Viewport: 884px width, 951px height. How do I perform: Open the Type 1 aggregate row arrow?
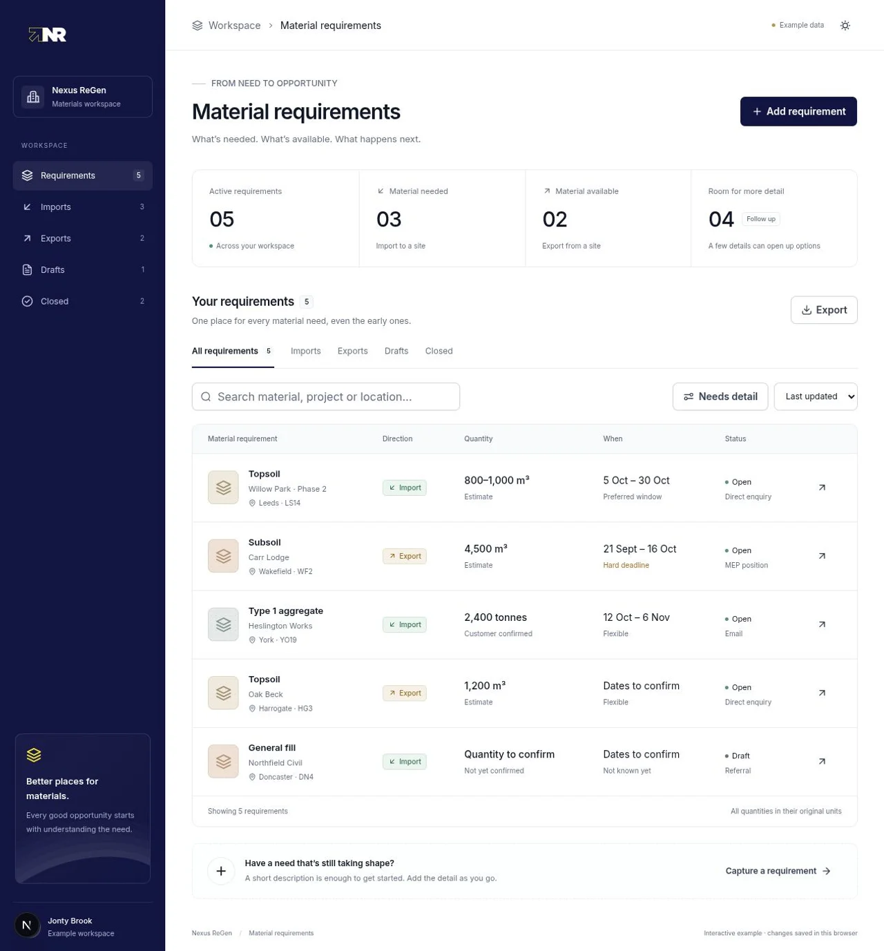click(x=822, y=624)
